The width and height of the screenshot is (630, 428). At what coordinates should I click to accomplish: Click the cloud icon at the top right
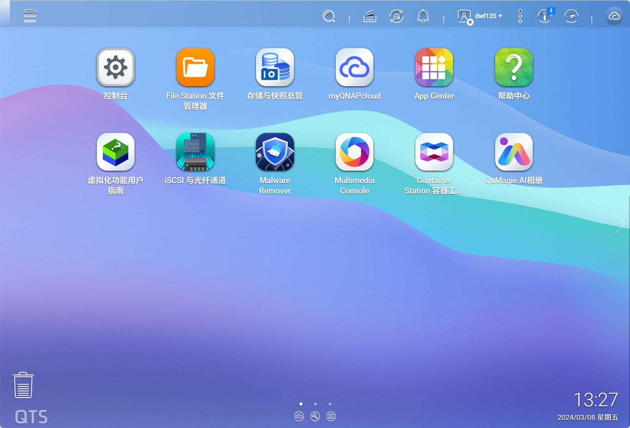tap(614, 16)
